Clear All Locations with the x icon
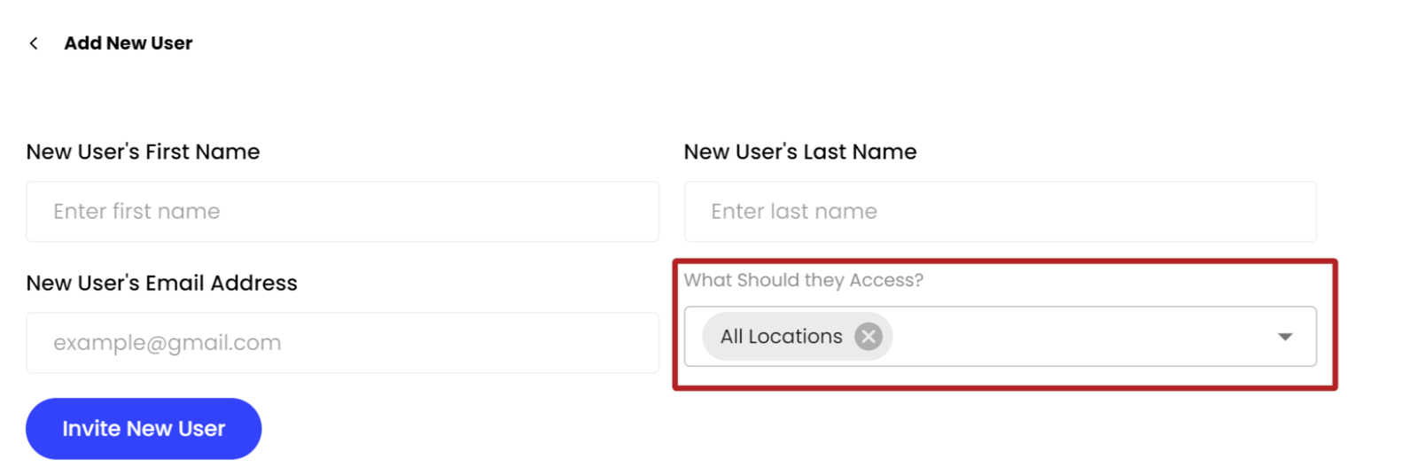The width and height of the screenshot is (1418, 475). click(869, 337)
